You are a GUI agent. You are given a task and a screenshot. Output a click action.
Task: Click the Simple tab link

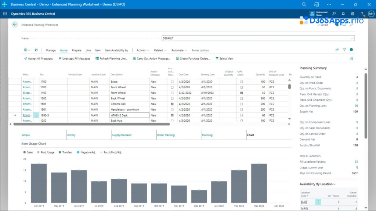26,135
